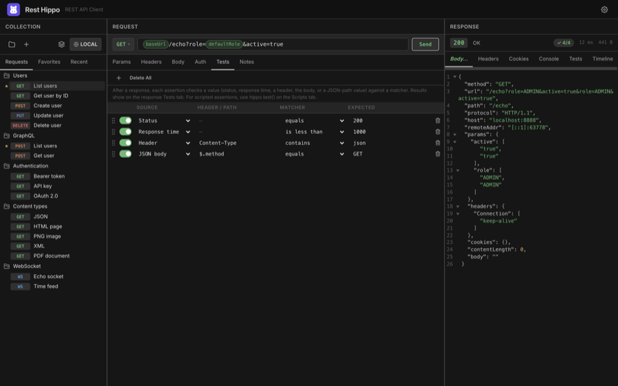Send the request with the Send button
The width and height of the screenshot is (618, 386).
[x=425, y=44]
